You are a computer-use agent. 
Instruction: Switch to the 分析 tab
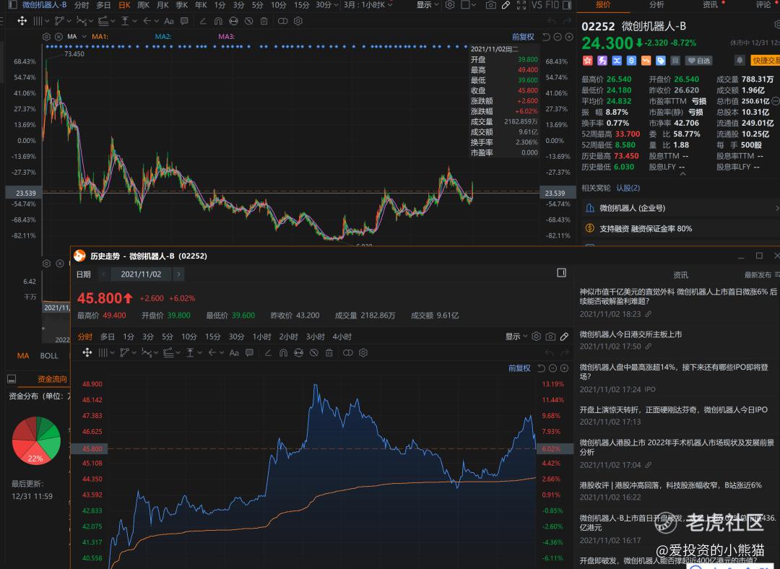tap(656, 5)
